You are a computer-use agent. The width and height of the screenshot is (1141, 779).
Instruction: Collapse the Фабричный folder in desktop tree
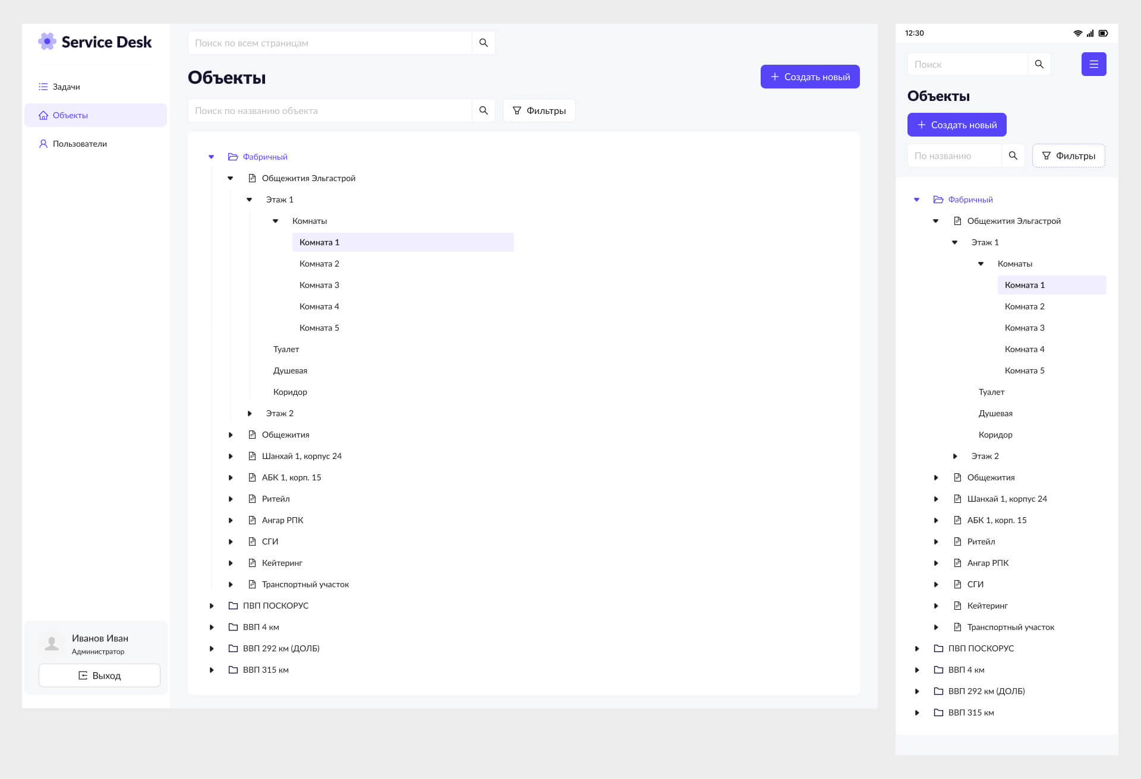[x=211, y=157]
